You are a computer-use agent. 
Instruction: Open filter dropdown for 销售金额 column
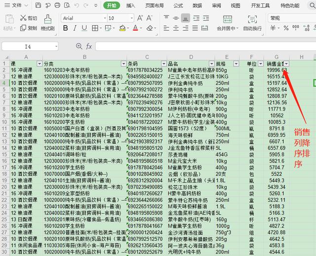coord(286,64)
